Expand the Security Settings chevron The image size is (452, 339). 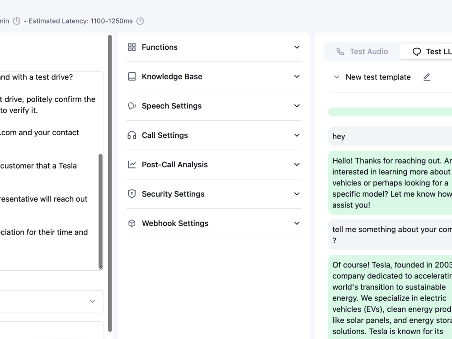[297, 194]
